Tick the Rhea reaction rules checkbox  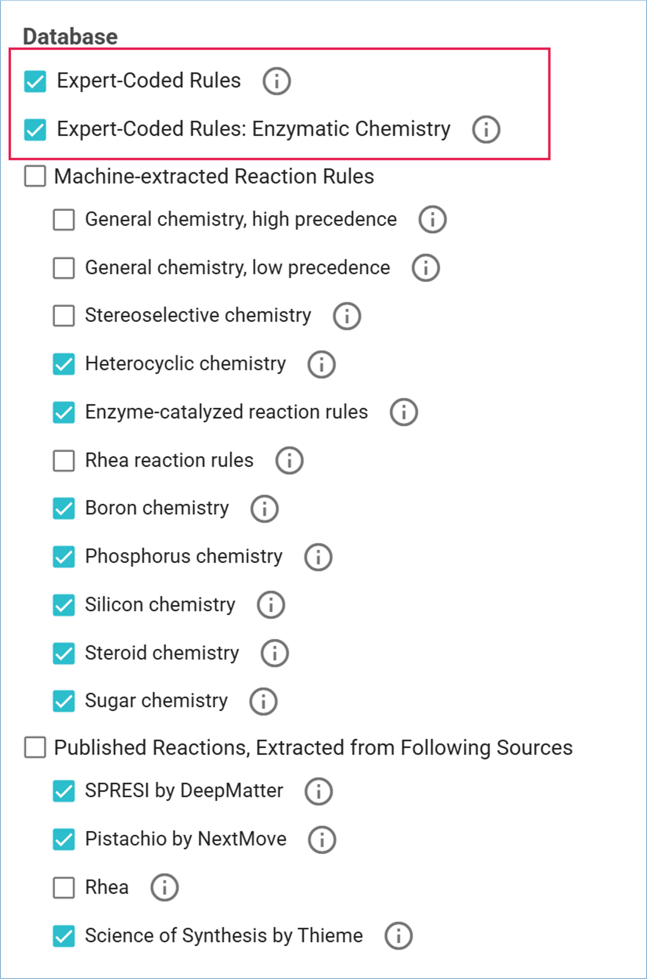coord(64,460)
